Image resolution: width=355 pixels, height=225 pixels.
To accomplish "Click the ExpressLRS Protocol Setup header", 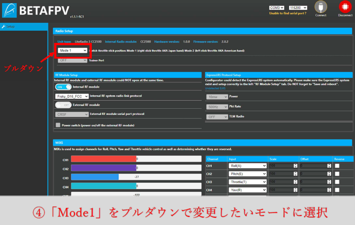I will tap(279, 75).
